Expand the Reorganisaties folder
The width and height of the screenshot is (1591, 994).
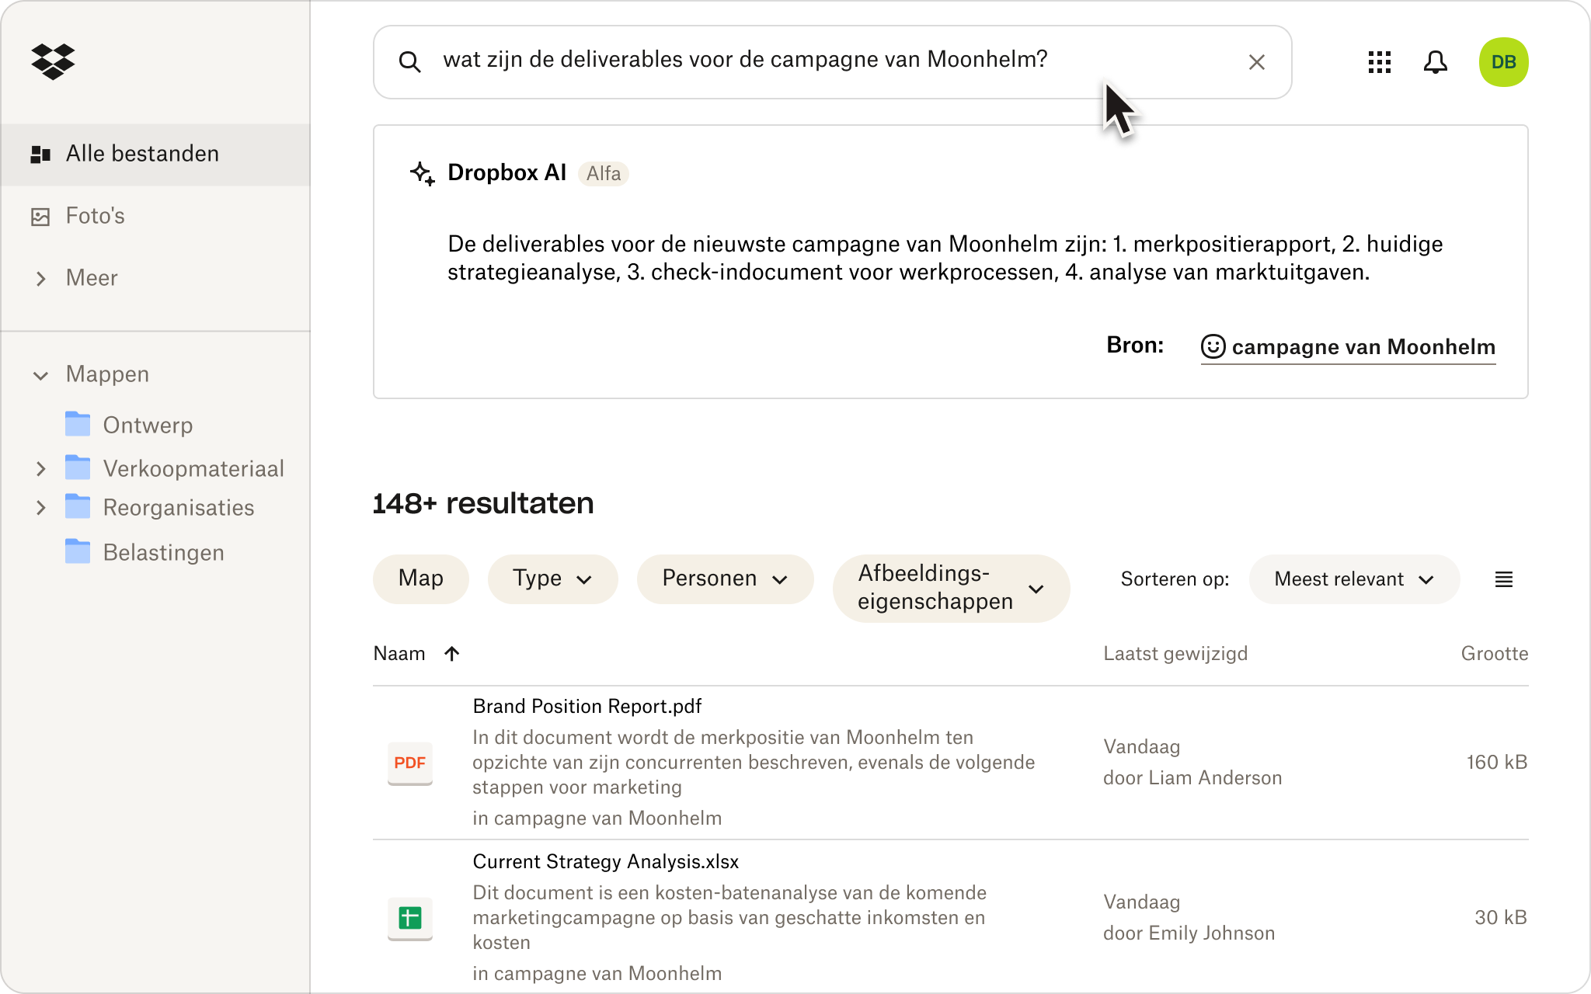coord(41,507)
